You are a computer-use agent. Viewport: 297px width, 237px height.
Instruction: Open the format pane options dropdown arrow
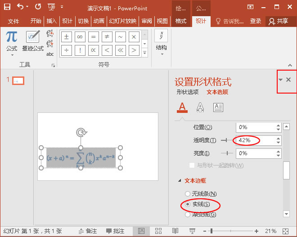tap(281, 80)
